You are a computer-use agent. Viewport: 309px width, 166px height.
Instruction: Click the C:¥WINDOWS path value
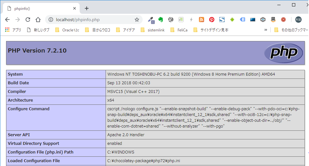(121, 152)
